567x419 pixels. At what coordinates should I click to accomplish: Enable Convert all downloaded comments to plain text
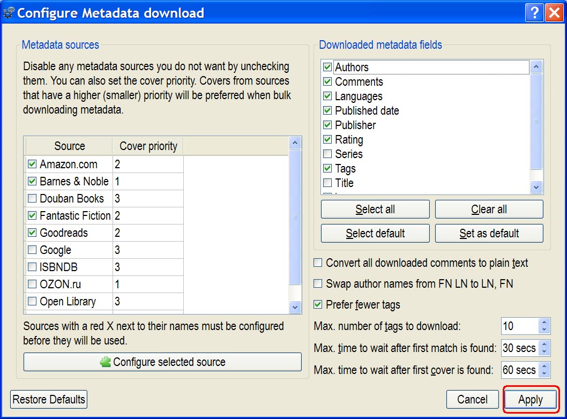[x=318, y=263]
